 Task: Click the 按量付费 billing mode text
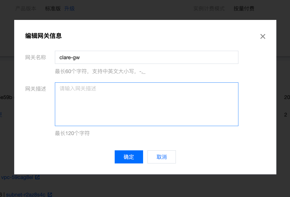click(244, 8)
